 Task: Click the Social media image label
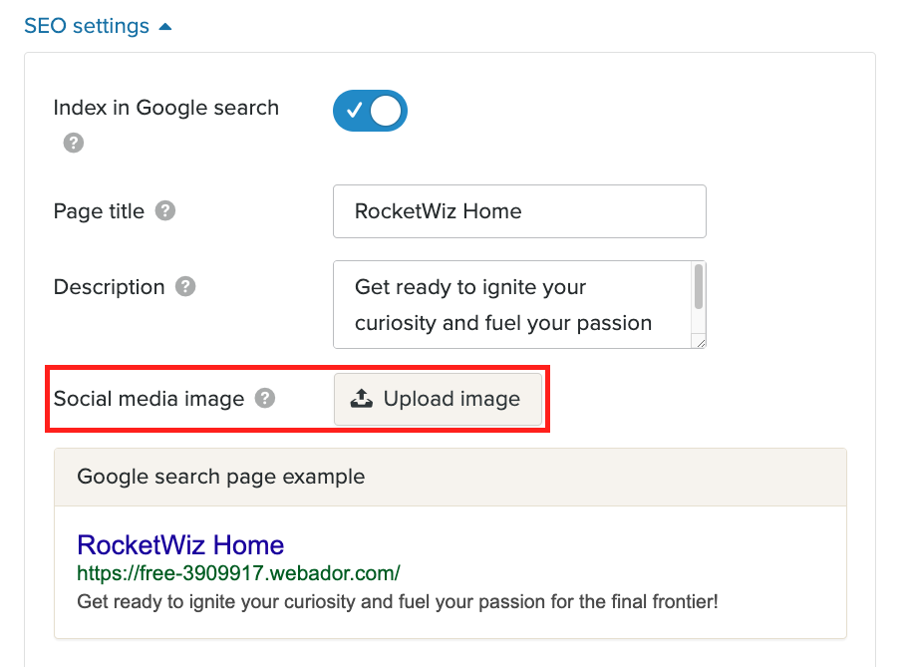(x=149, y=399)
